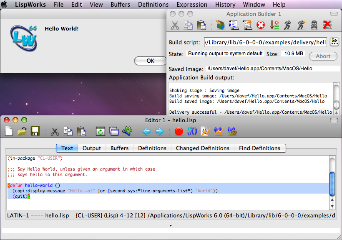Go back with the left blue arrow

(x=146, y=132)
